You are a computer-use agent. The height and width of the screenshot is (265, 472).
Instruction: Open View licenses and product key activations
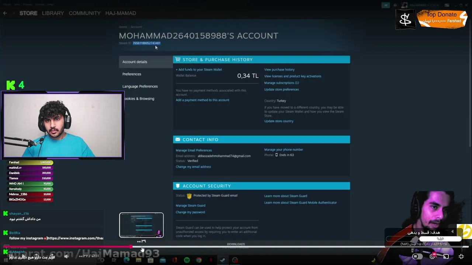point(293,76)
